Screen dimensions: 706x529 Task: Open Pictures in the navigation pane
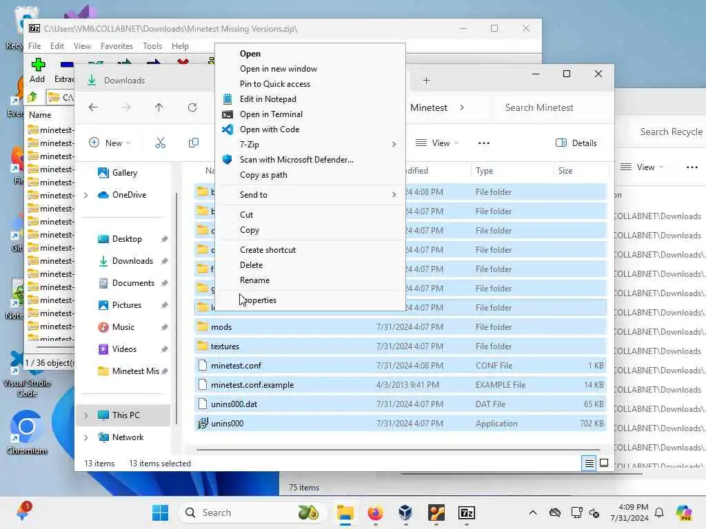click(127, 305)
